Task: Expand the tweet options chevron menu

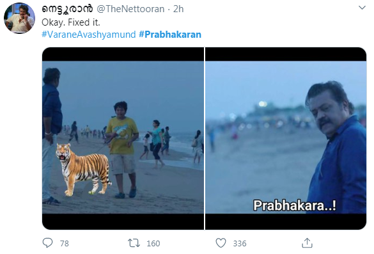Action: pos(362,8)
